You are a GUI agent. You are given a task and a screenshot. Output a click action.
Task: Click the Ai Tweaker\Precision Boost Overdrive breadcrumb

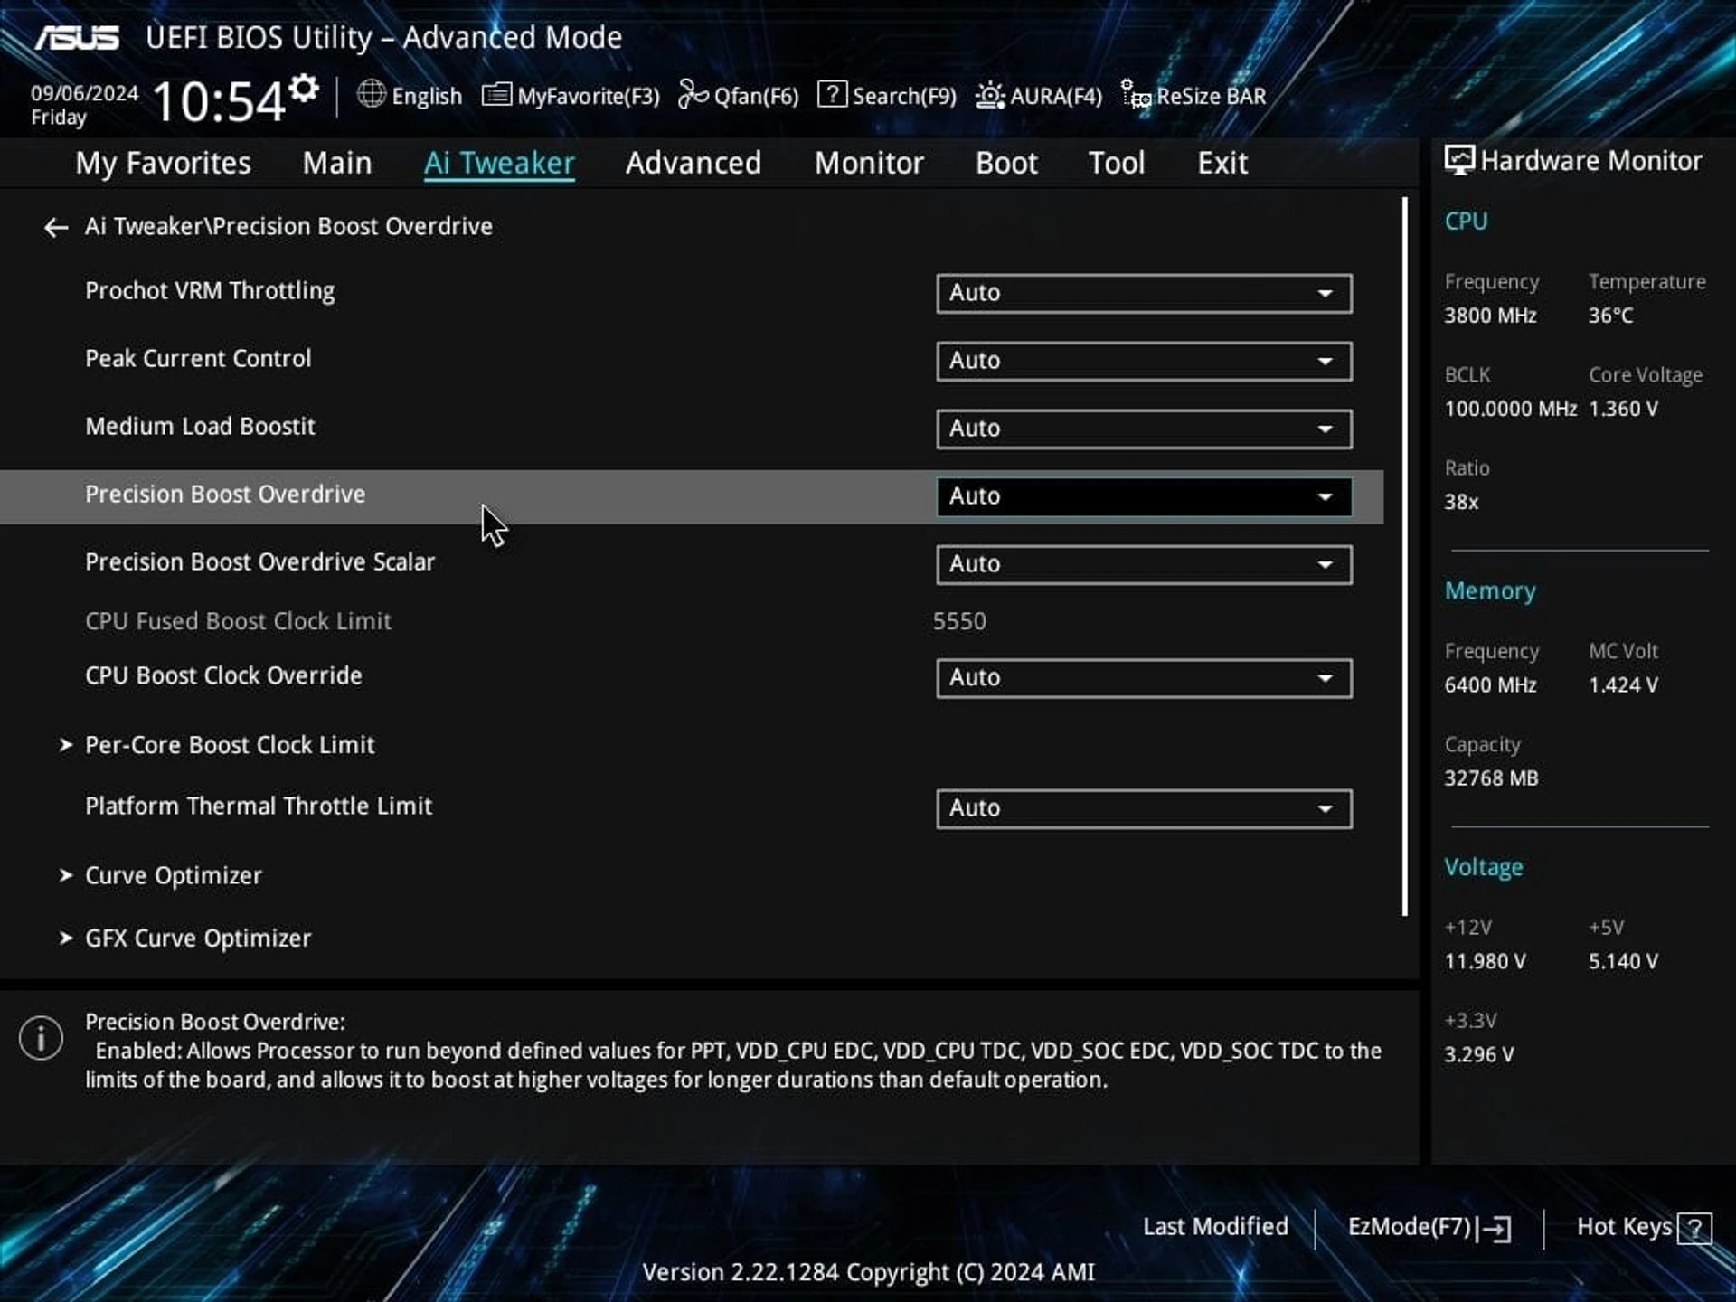[x=288, y=226]
